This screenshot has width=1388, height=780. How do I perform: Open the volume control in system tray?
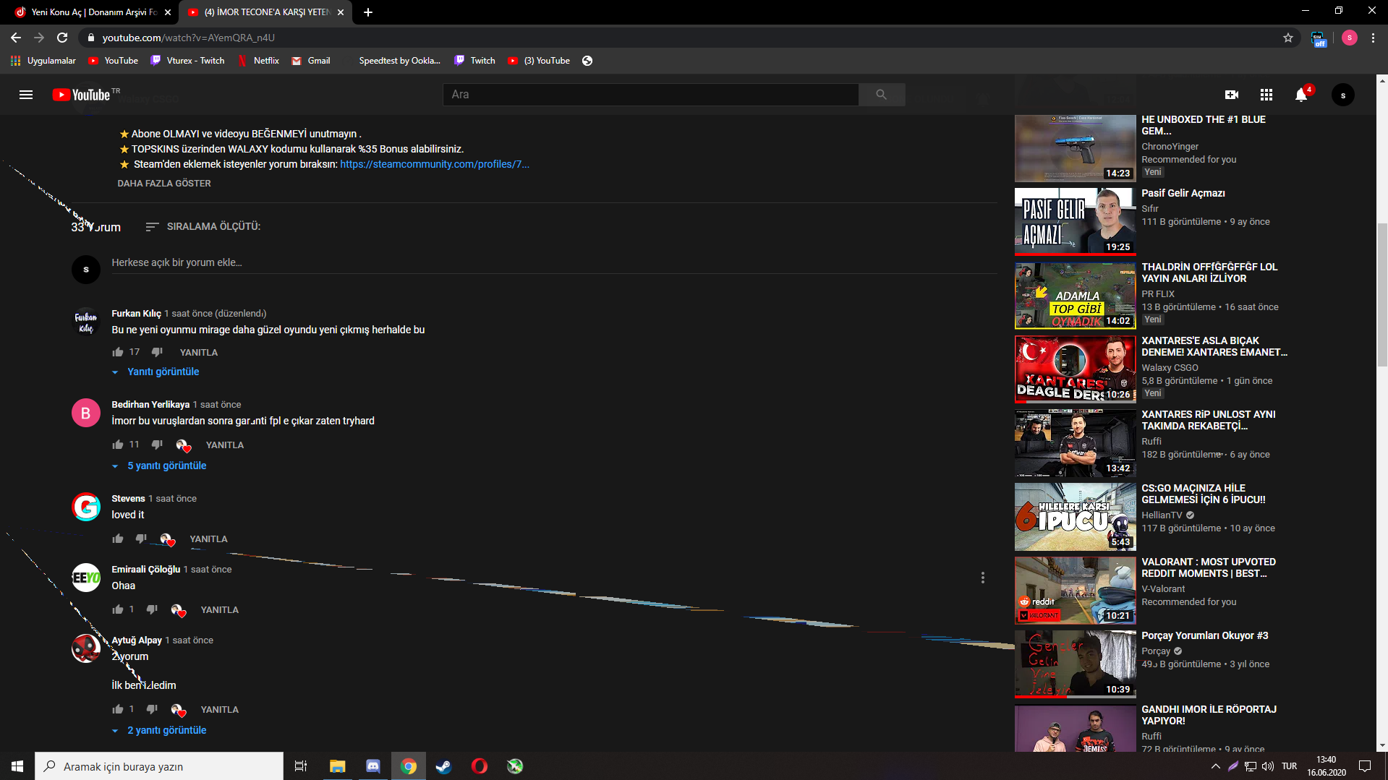click(x=1267, y=766)
